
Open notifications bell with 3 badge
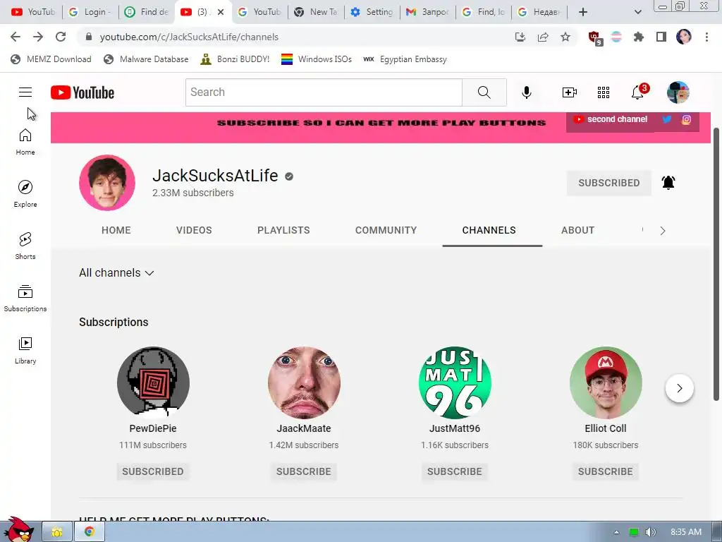click(639, 92)
